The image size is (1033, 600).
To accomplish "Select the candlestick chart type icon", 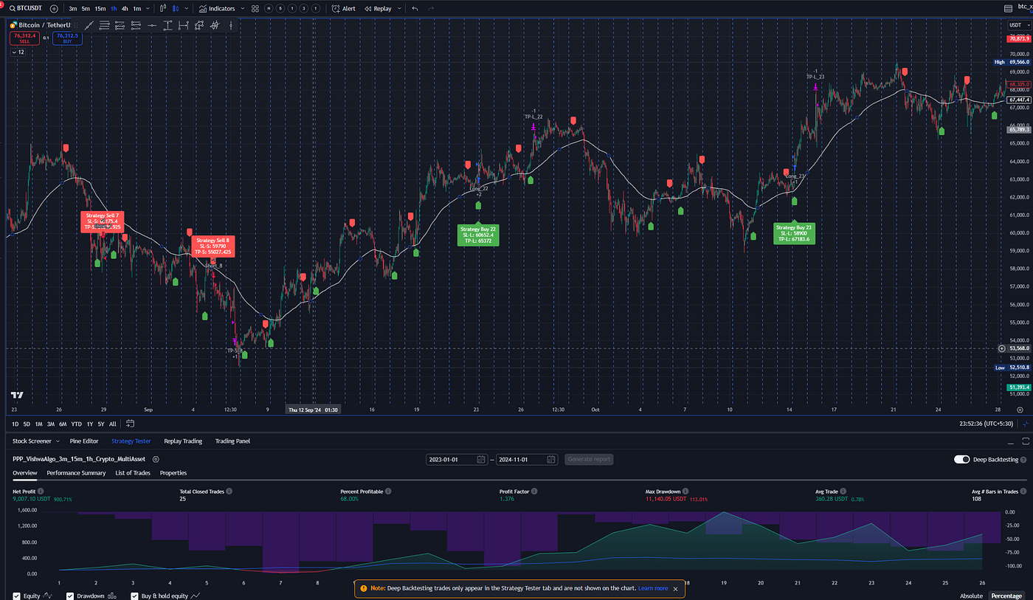I will (x=163, y=8).
